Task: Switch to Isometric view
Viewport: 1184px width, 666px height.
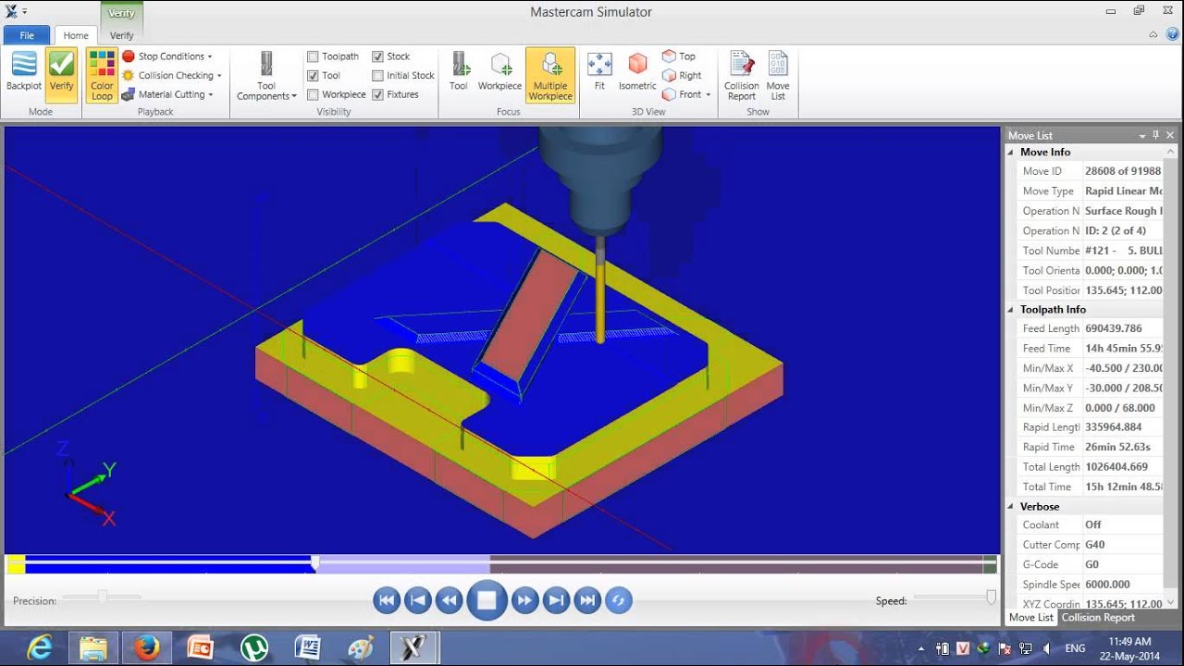Action: coord(637,72)
